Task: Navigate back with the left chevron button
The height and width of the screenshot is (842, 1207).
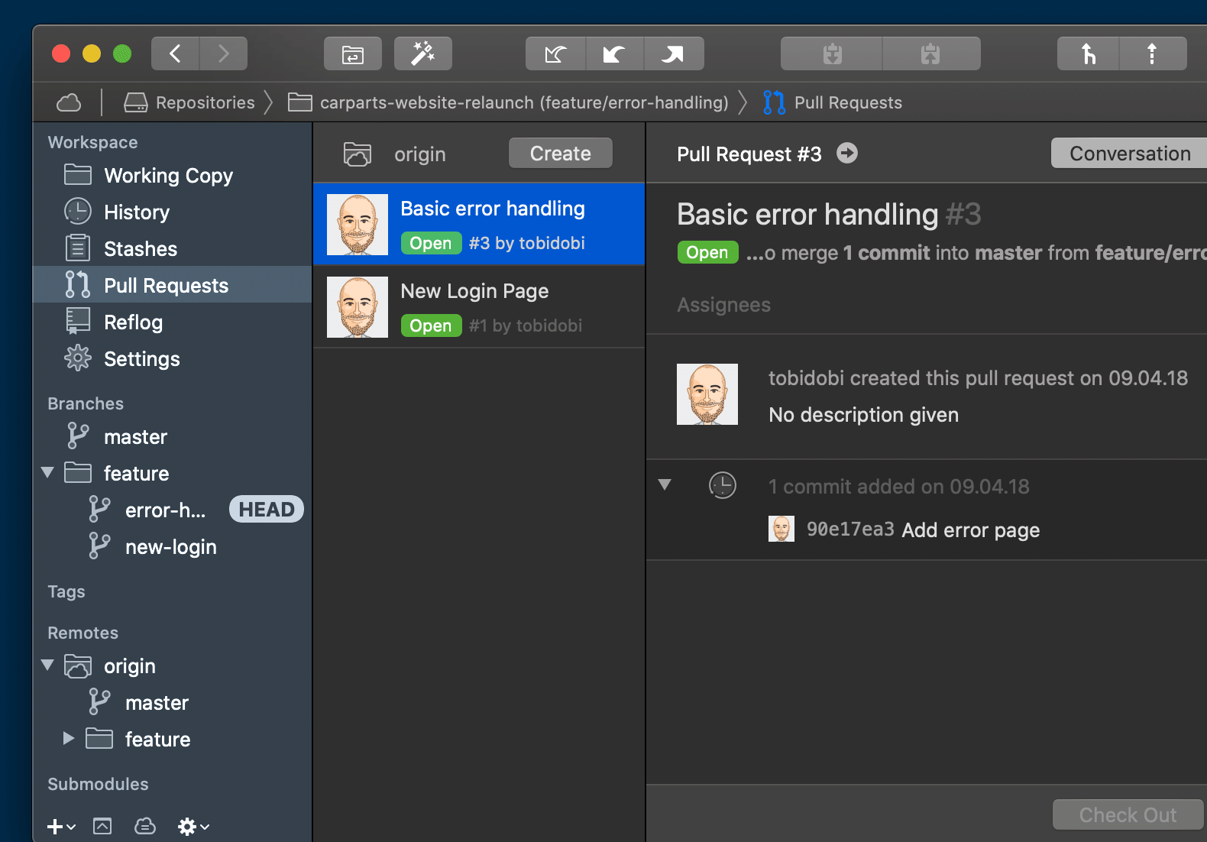Action: coord(175,53)
